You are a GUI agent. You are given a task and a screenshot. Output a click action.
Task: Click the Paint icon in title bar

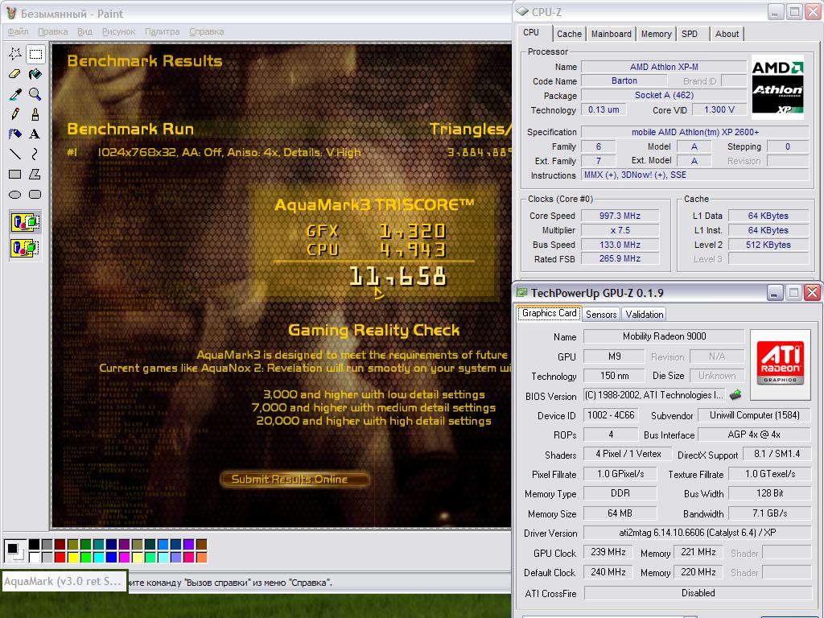pos(11,13)
